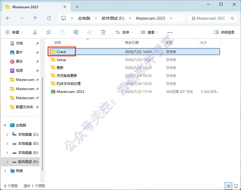Select 本地磁盘 (C:) in tree

(x=28, y=134)
